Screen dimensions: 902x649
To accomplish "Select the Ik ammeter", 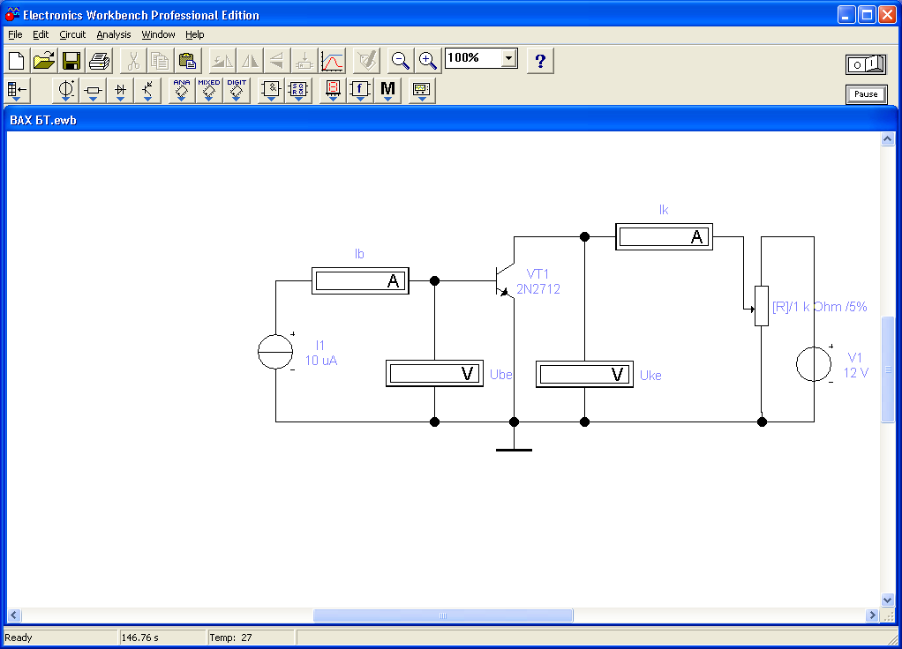I will point(664,237).
